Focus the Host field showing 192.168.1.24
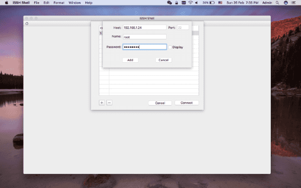The height and width of the screenshot is (188, 301). click(144, 28)
